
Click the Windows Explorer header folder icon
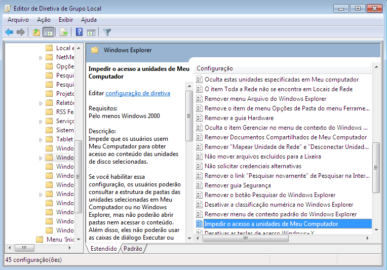click(95, 50)
